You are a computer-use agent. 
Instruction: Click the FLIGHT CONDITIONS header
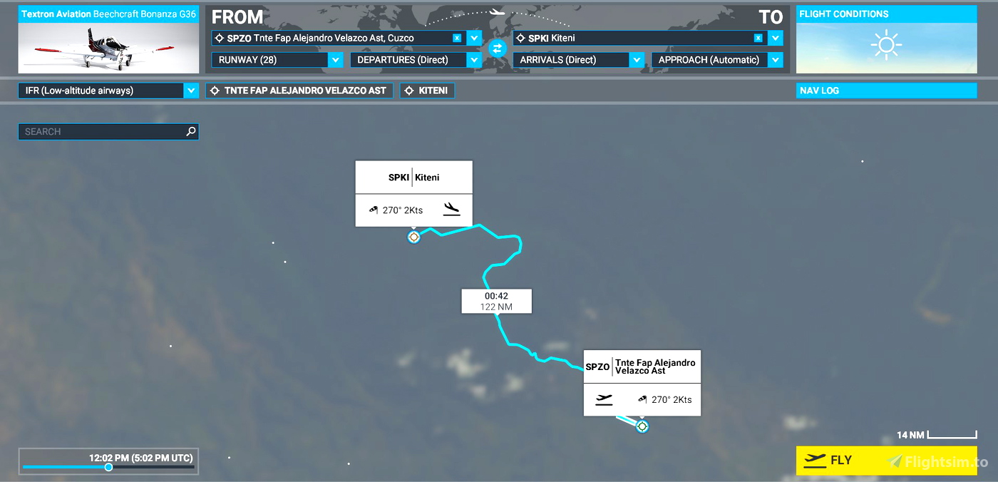click(886, 14)
